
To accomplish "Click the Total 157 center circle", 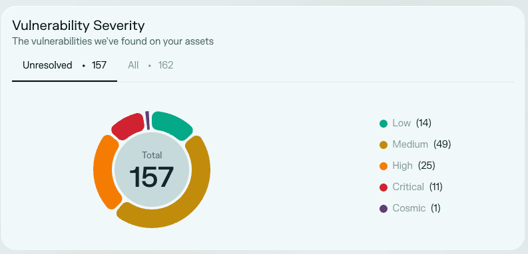I will 152,169.
